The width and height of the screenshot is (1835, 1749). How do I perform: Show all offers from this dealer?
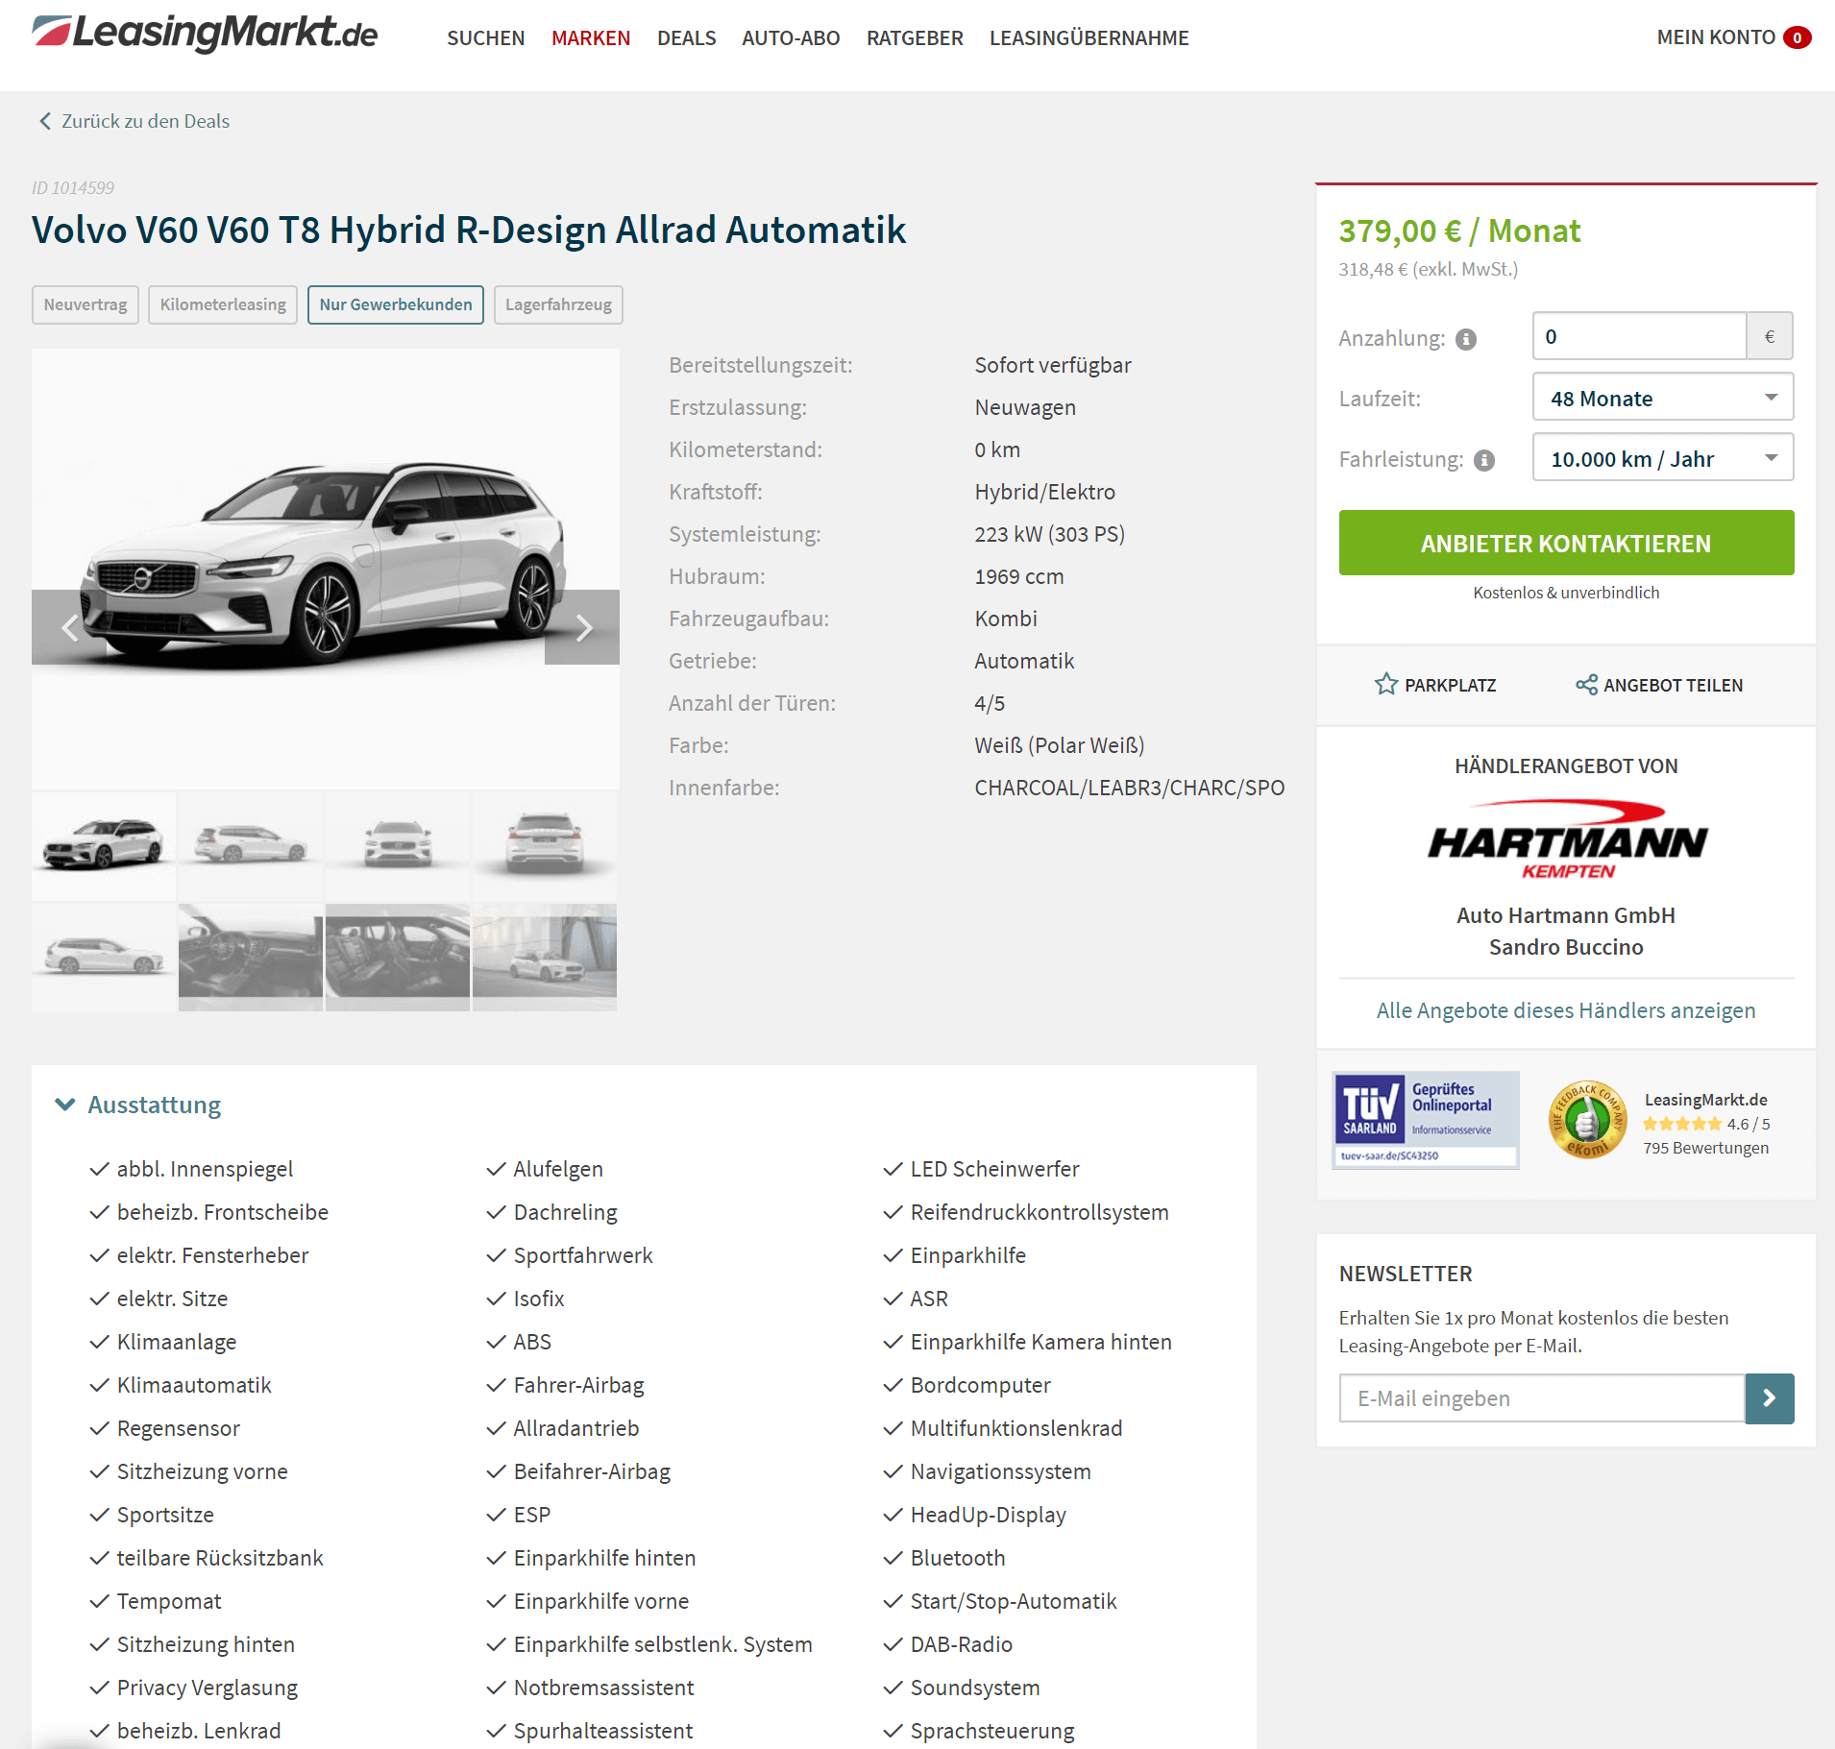1566,1010
